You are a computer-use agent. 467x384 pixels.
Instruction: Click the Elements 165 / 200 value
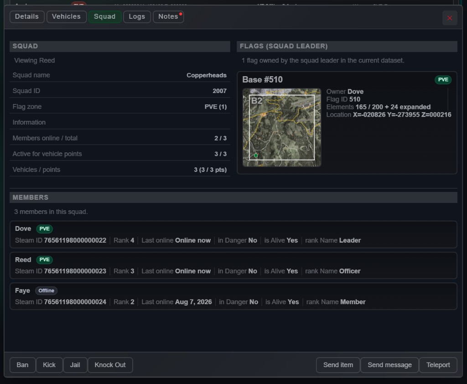(393, 107)
